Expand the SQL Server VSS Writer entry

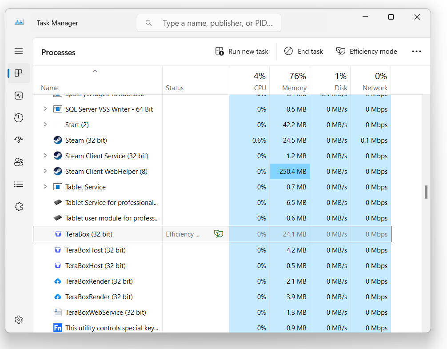(x=46, y=109)
